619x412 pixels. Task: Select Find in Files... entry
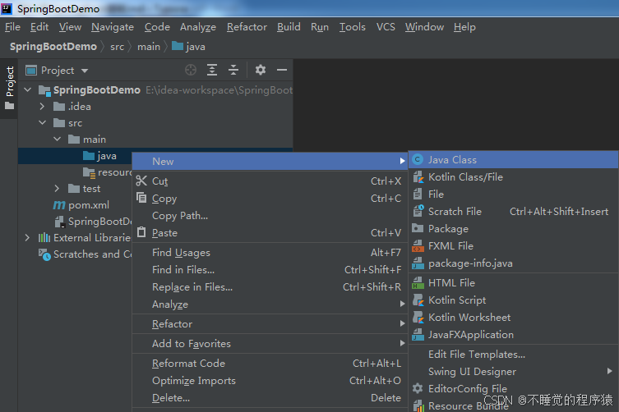click(x=270, y=270)
